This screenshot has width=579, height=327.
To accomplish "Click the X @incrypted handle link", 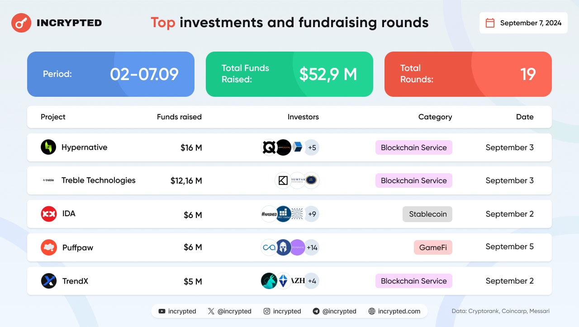I will pos(234,311).
